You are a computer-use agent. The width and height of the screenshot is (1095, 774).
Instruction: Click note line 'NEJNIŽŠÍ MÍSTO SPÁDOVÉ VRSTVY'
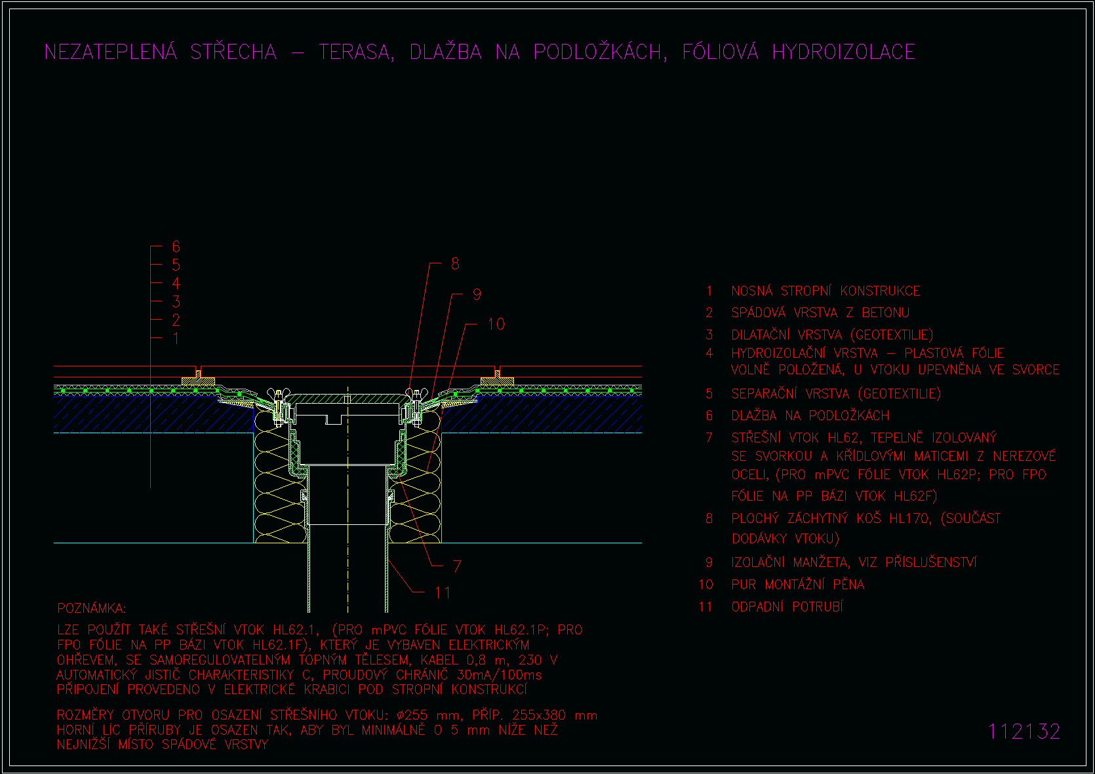click(x=163, y=745)
